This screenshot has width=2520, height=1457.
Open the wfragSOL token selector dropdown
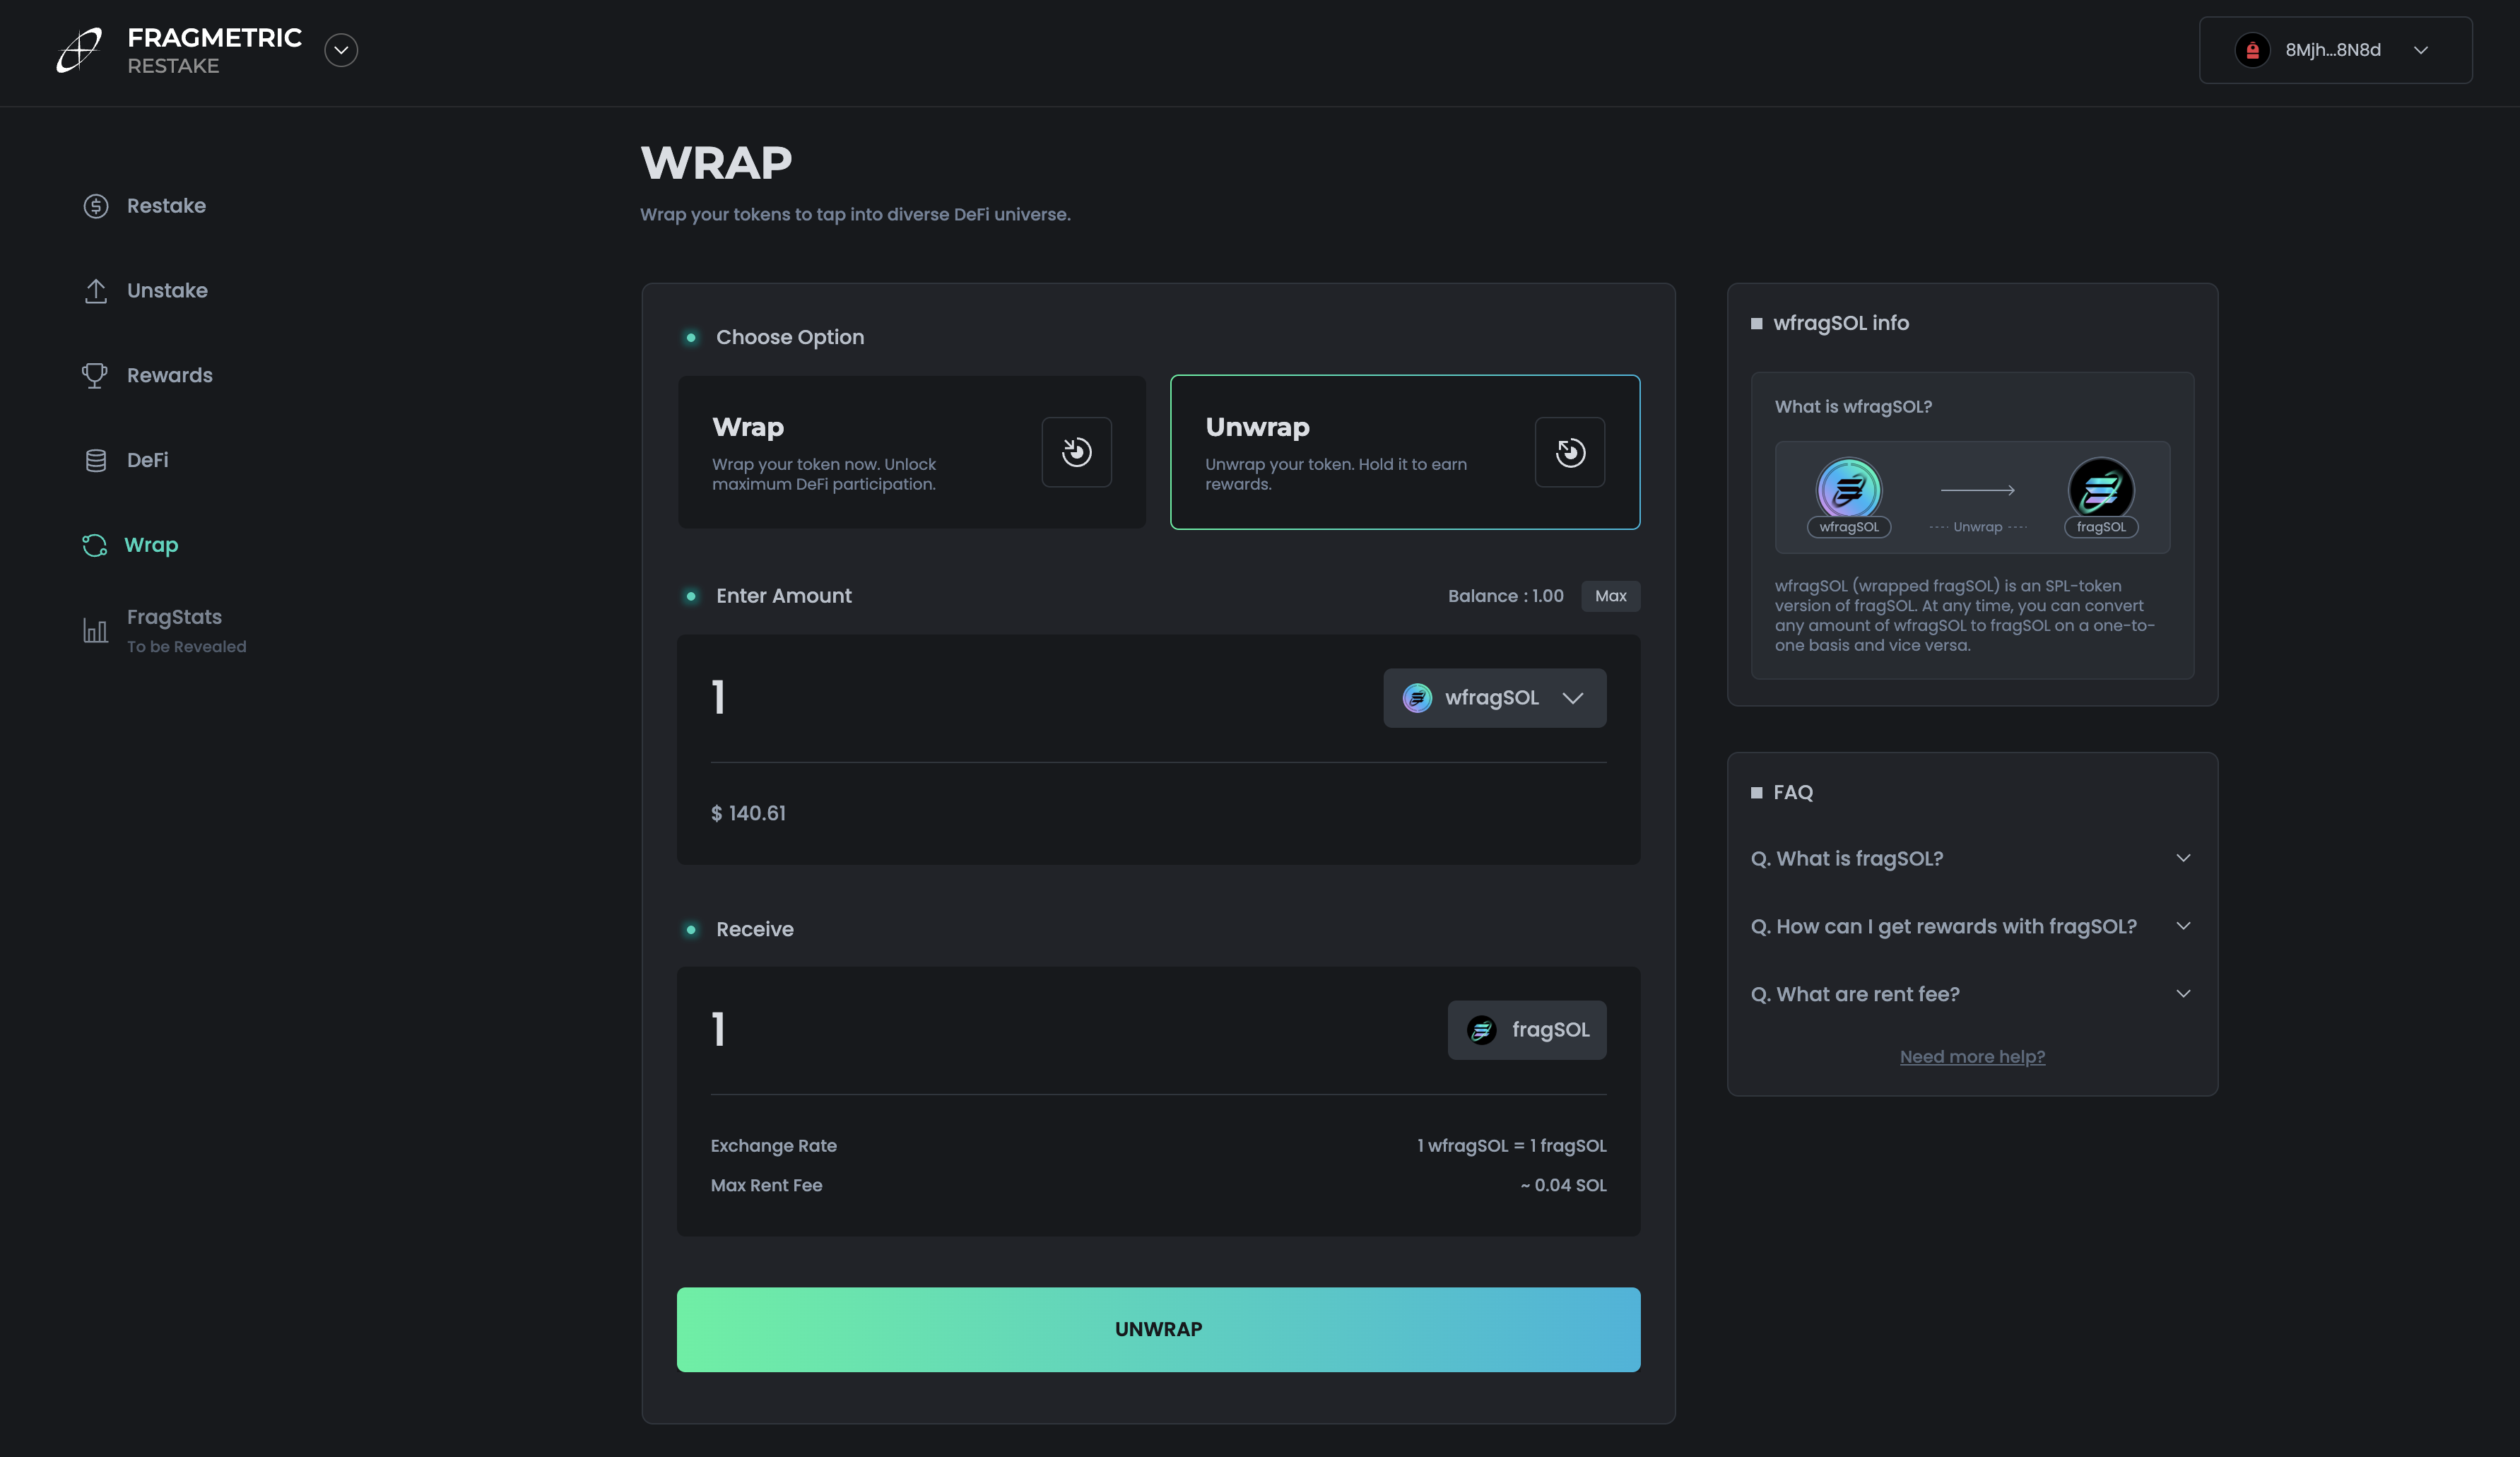point(1494,698)
